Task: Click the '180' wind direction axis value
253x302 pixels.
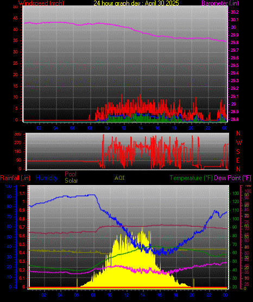Action: click(18, 152)
